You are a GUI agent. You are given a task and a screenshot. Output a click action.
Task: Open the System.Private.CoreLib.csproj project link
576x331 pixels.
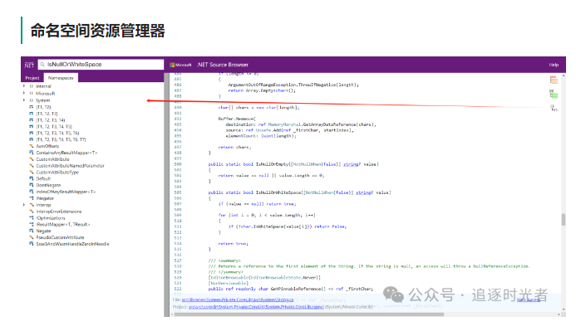(x=256, y=307)
